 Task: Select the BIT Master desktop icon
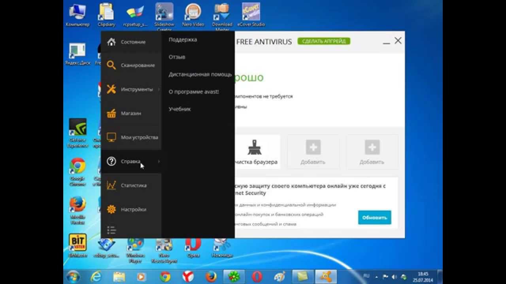point(77,245)
